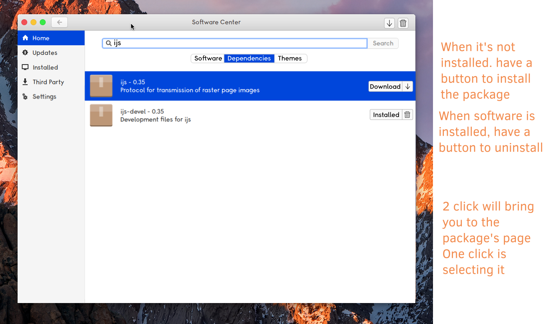The width and height of the screenshot is (554, 324).
Task: Click the Installed button for ijs-devel
Action: point(386,115)
